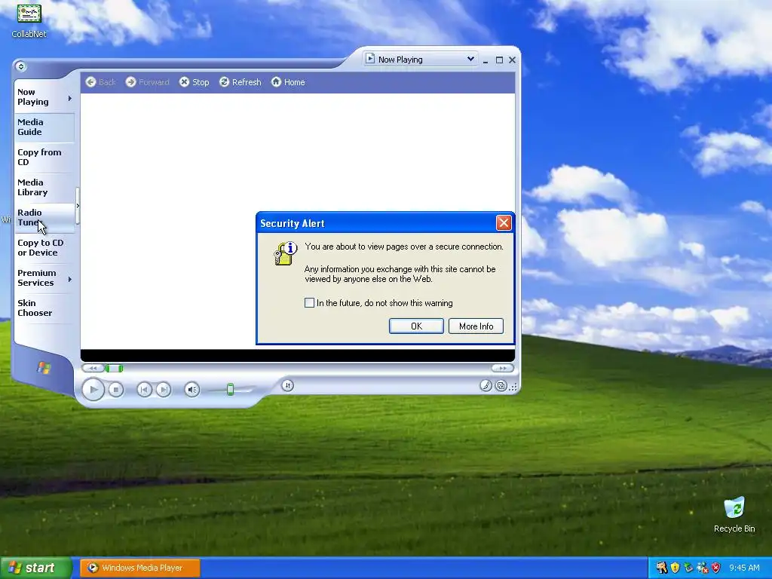
Task: Click the green seek bar thumb
Action: (114, 368)
